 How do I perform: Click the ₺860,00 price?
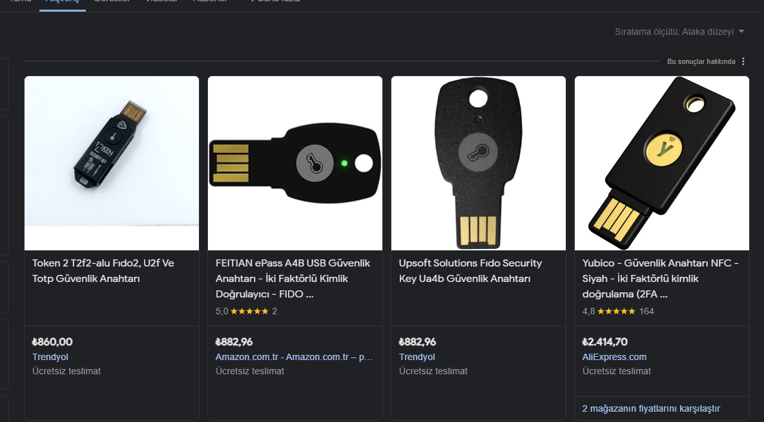52,342
